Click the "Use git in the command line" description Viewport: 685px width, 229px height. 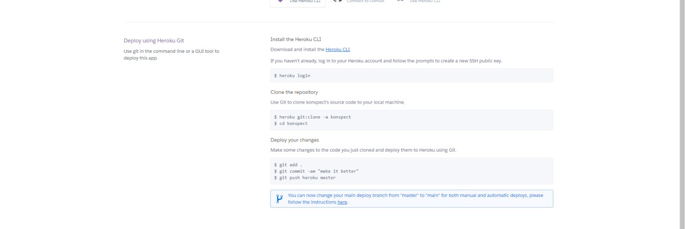[x=171, y=54]
